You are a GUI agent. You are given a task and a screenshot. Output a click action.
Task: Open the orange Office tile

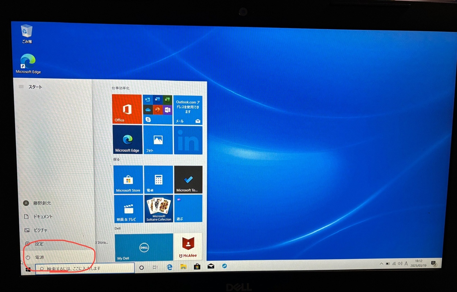(127, 109)
